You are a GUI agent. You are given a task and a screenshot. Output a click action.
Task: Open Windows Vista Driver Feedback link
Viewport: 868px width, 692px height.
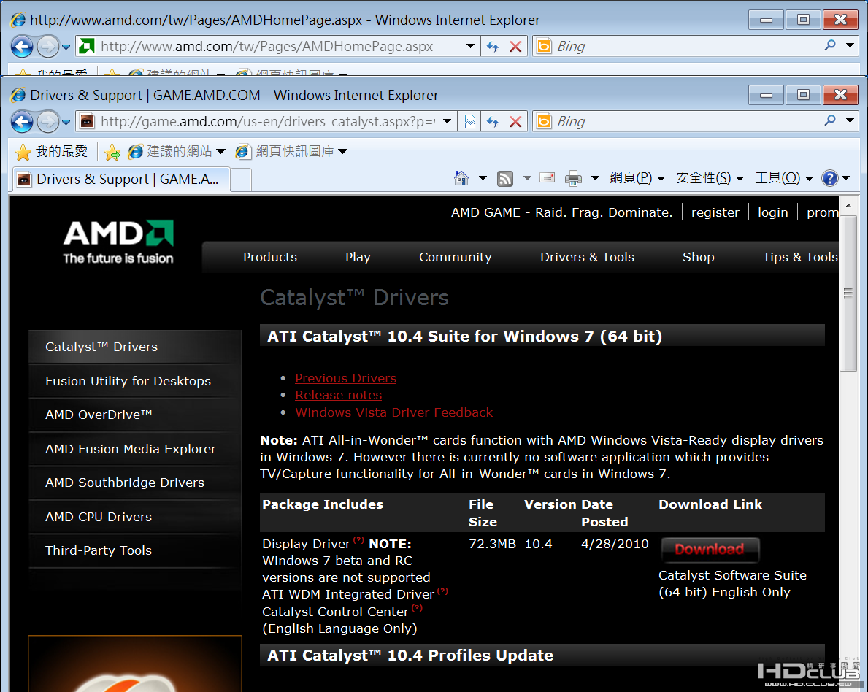[x=393, y=412]
